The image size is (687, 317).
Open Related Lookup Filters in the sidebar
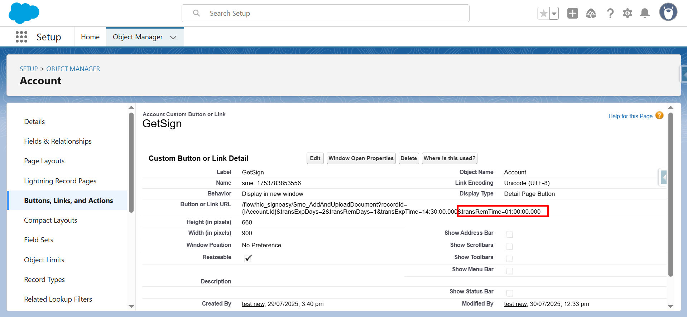coord(58,299)
